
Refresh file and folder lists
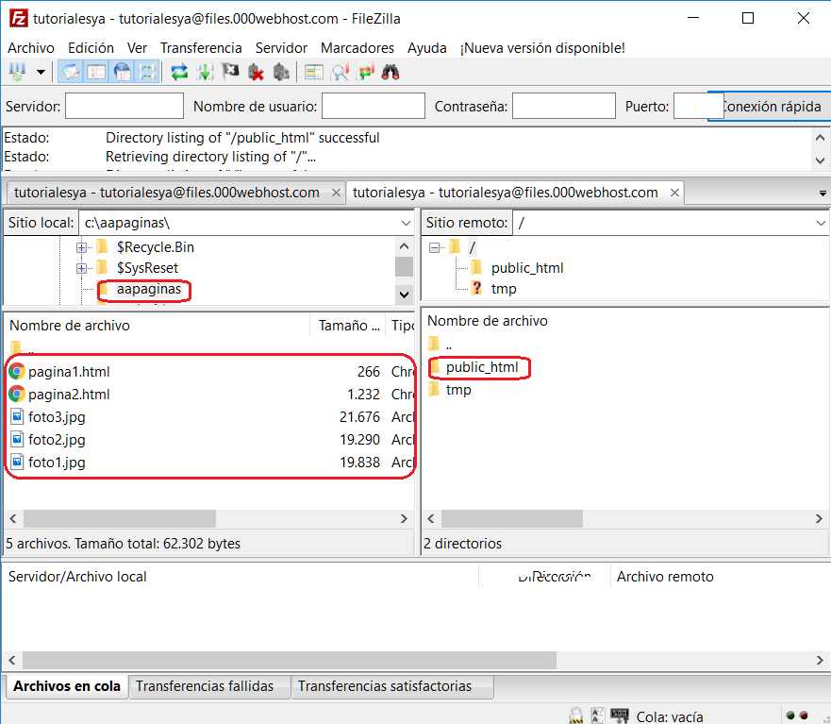179,72
